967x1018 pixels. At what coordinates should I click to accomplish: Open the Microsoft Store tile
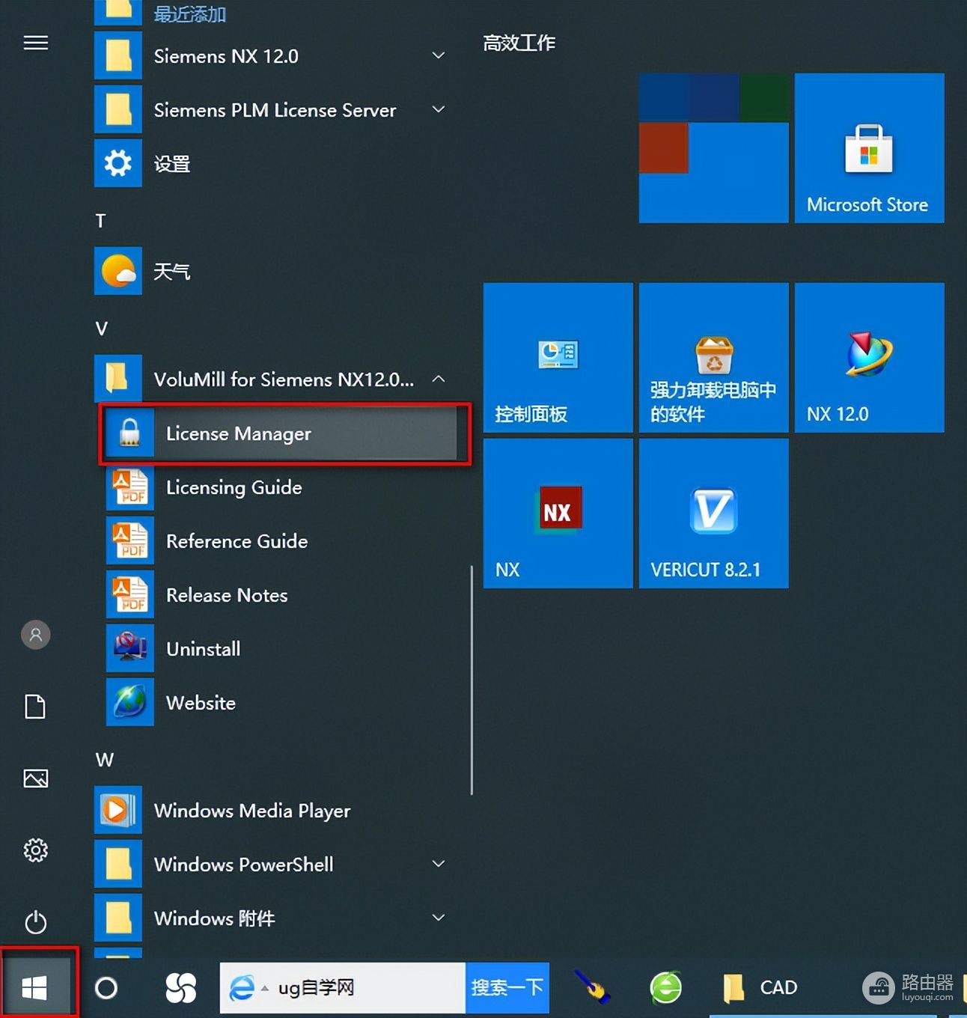coord(869,148)
